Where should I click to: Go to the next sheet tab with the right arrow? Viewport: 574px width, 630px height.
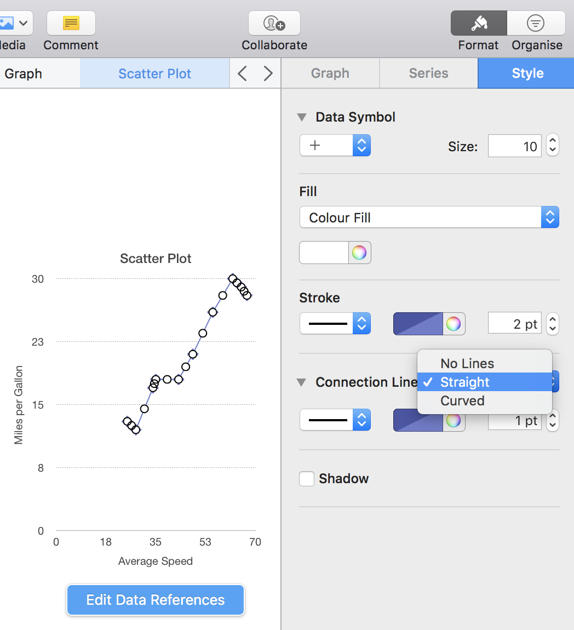[268, 73]
